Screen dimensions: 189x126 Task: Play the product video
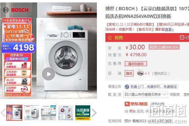pyautogui.click(x=49, y=74)
